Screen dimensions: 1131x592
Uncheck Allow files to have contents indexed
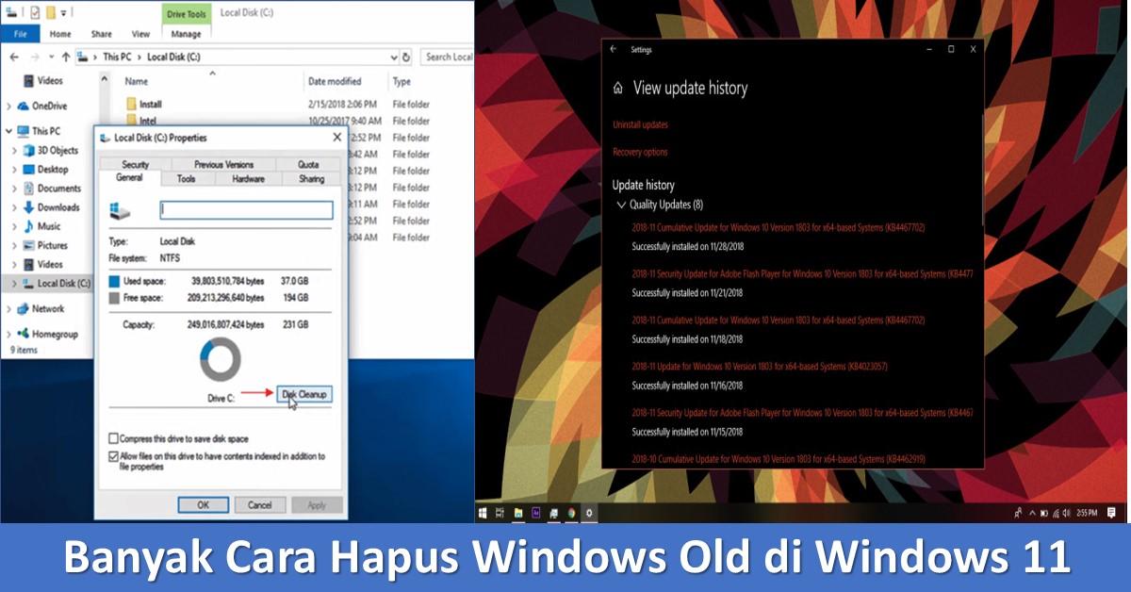click(x=114, y=456)
